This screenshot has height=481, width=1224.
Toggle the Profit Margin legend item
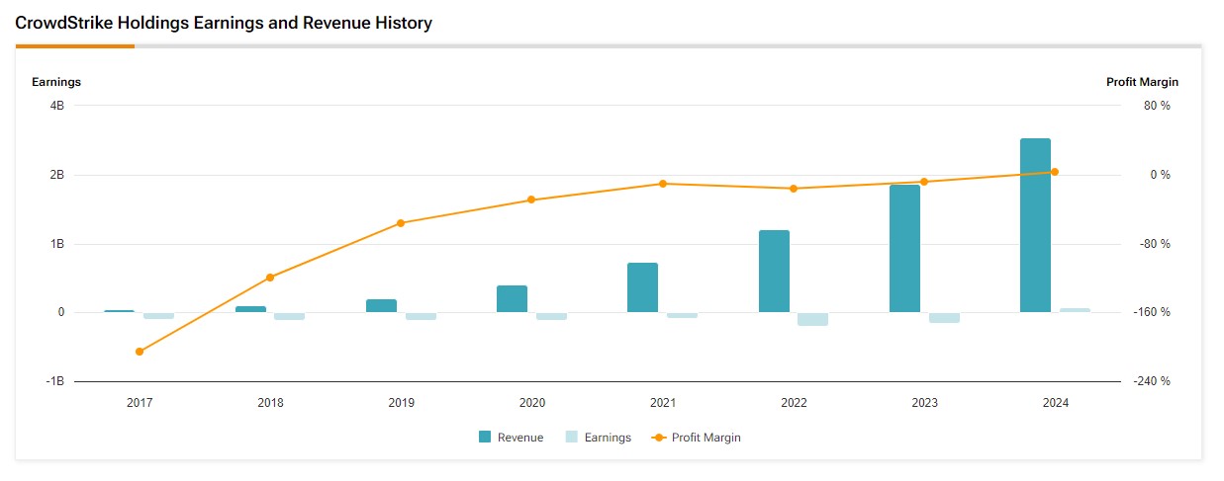pyautogui.click(x=696, y=438)
